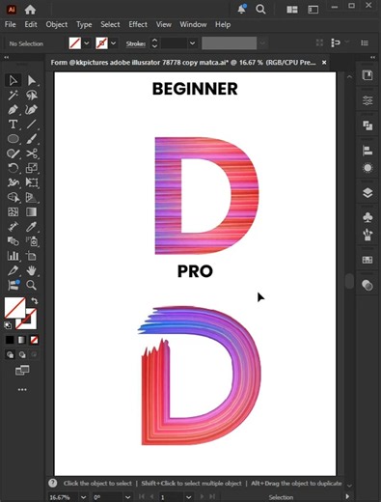Click the Stroke label link

point(135,43)
